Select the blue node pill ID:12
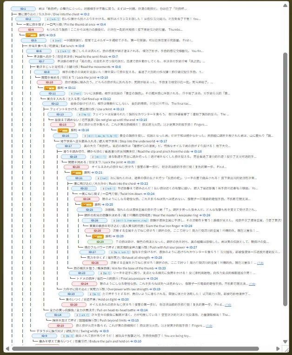Screen dimensions: 292x355 55,104
